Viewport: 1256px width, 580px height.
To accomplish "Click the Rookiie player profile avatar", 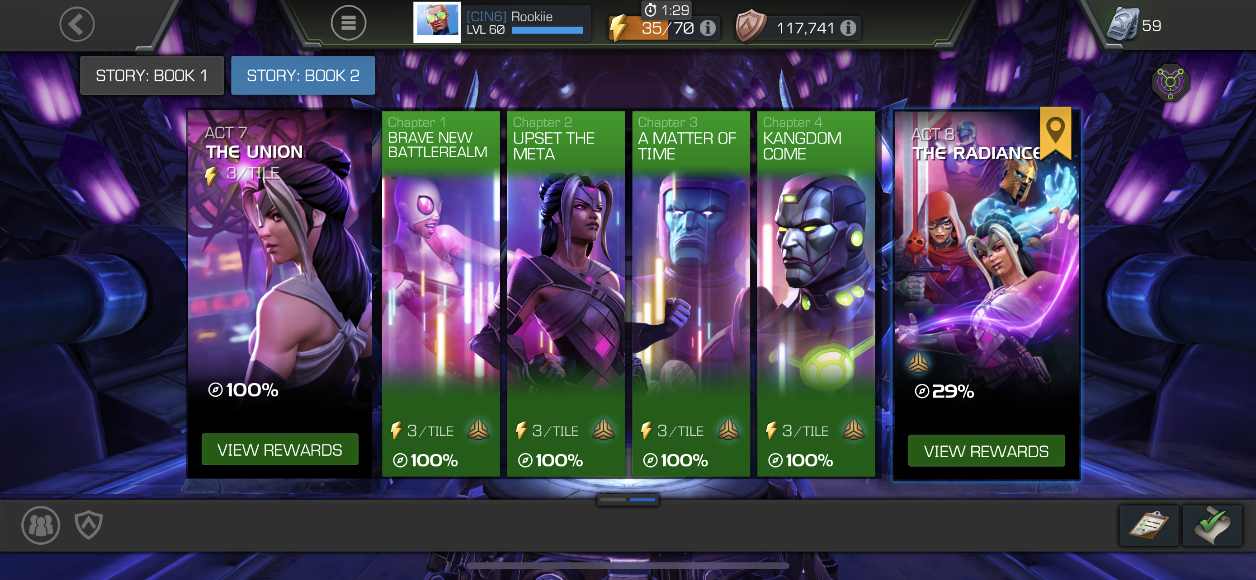I will click(437, 22).
